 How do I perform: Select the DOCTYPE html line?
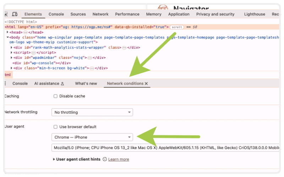[21, 22]
